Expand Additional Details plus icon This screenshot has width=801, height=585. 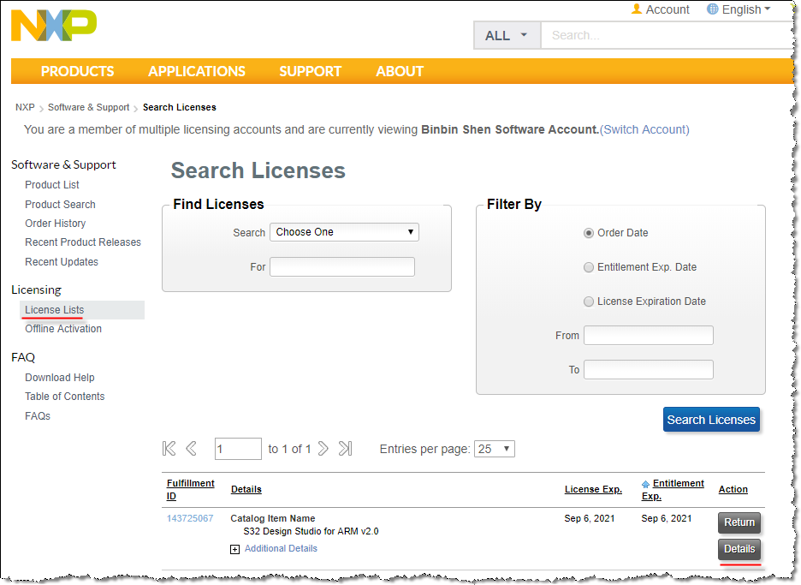pos(235,549)
